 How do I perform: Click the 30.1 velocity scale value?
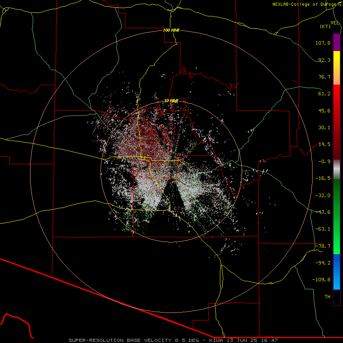click(324, 128)
